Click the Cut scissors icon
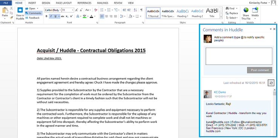 pos(11,8)
